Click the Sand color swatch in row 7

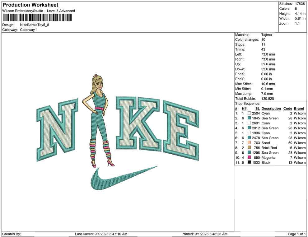pos(249,142)
